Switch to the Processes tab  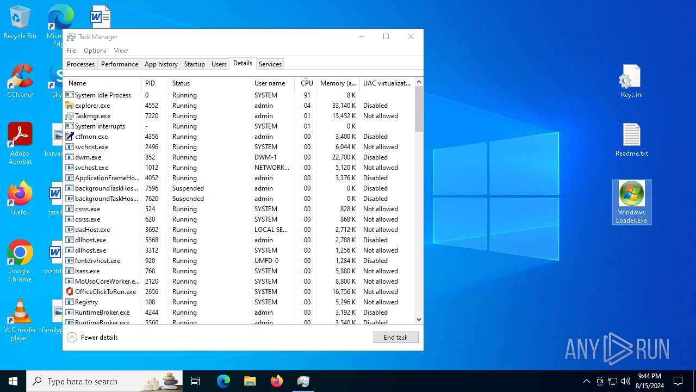coord(80,64)
